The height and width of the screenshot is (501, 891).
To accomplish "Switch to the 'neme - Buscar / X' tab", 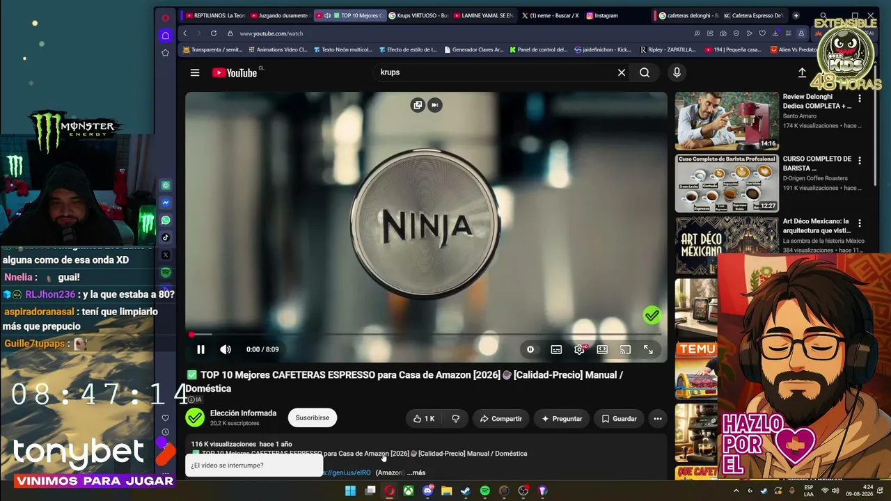I will (550, 15).
